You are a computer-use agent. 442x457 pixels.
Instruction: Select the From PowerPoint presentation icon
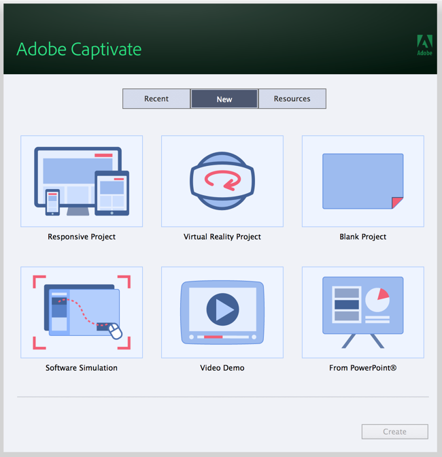tap(363, 312)
